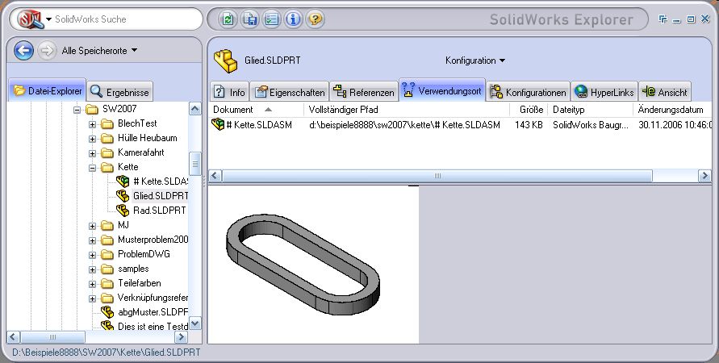719x363 pixels.
Task: Switch to the Ergebnisse tab
Action: (x=119, y=92)
